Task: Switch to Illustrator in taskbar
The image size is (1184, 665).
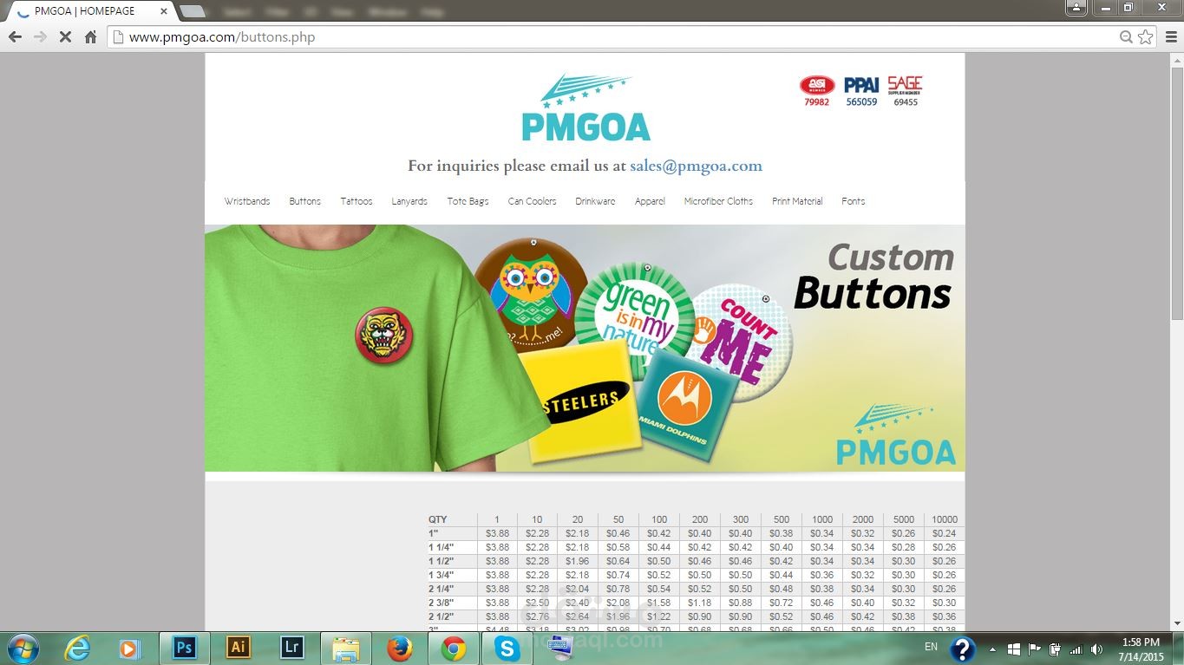Action: pos(238,649)
